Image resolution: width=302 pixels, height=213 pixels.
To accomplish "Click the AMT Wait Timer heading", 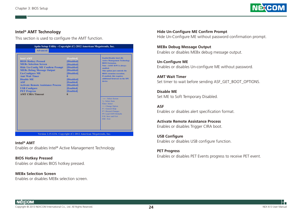I will (172, 76).
